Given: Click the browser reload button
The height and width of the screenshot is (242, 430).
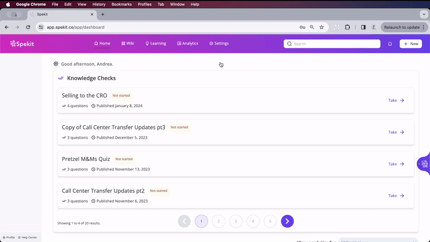Looking at the screenshot, I should (x=28, y=27).
